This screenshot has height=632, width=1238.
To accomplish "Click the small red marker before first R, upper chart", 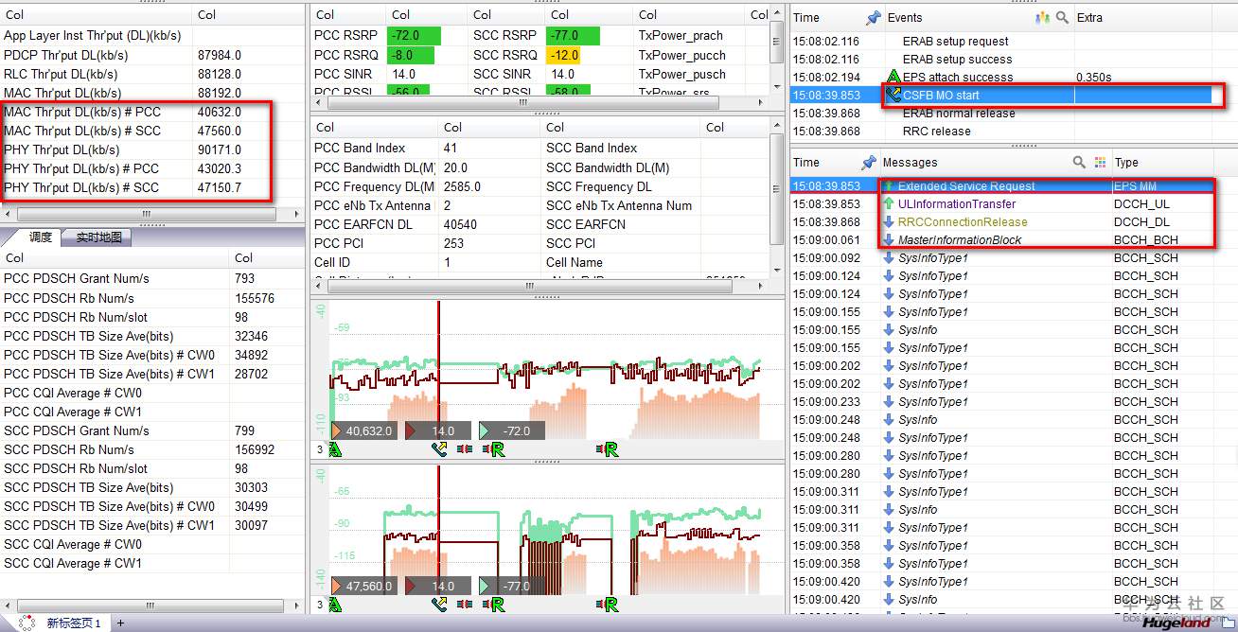I will pos(465,449).
